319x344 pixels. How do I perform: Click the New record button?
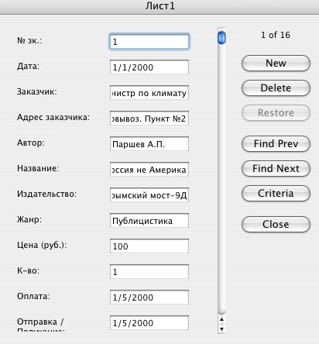(x=276, y=64)
